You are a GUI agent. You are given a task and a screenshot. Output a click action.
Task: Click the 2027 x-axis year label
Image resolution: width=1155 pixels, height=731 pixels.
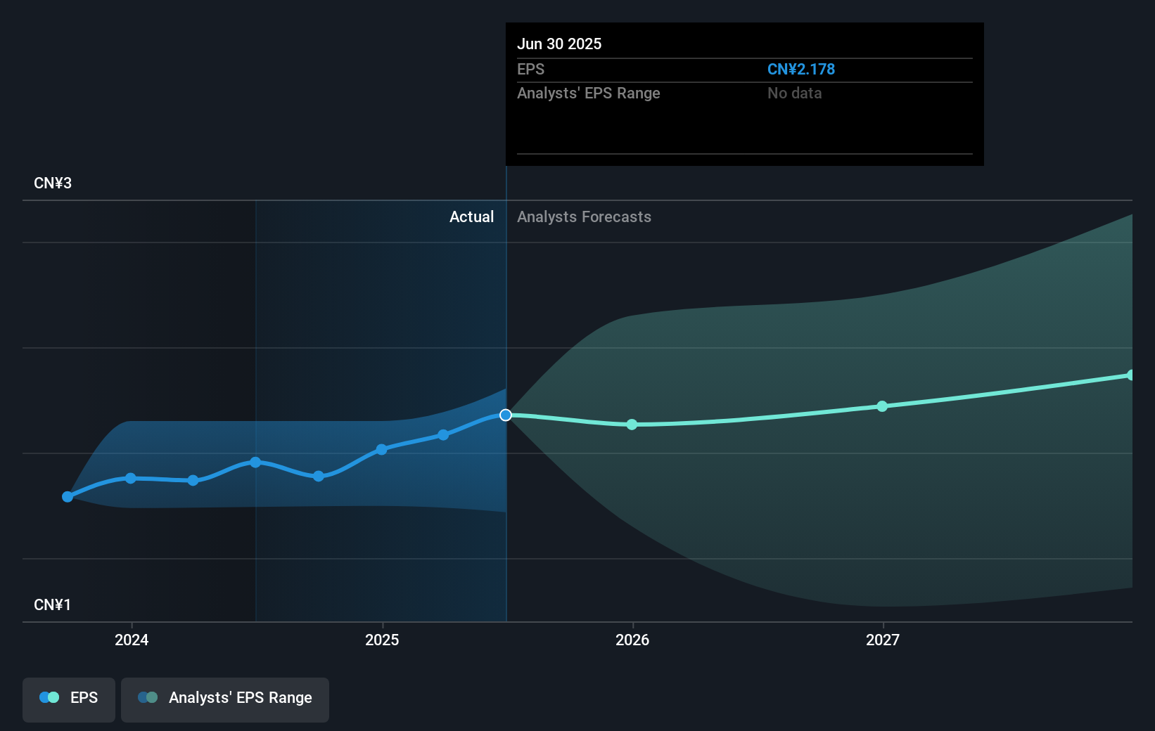pos(883,640)
